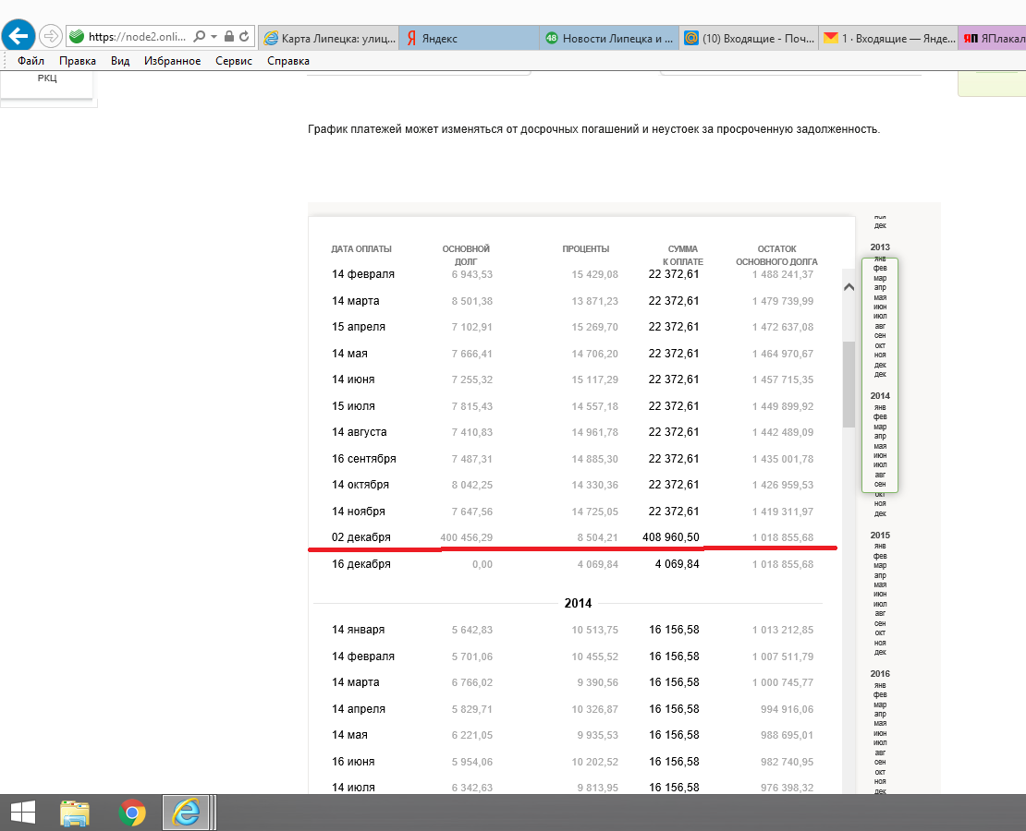Click the magnifier search icon in address bar
The image size is (1026, 831).
coord(200,37)
